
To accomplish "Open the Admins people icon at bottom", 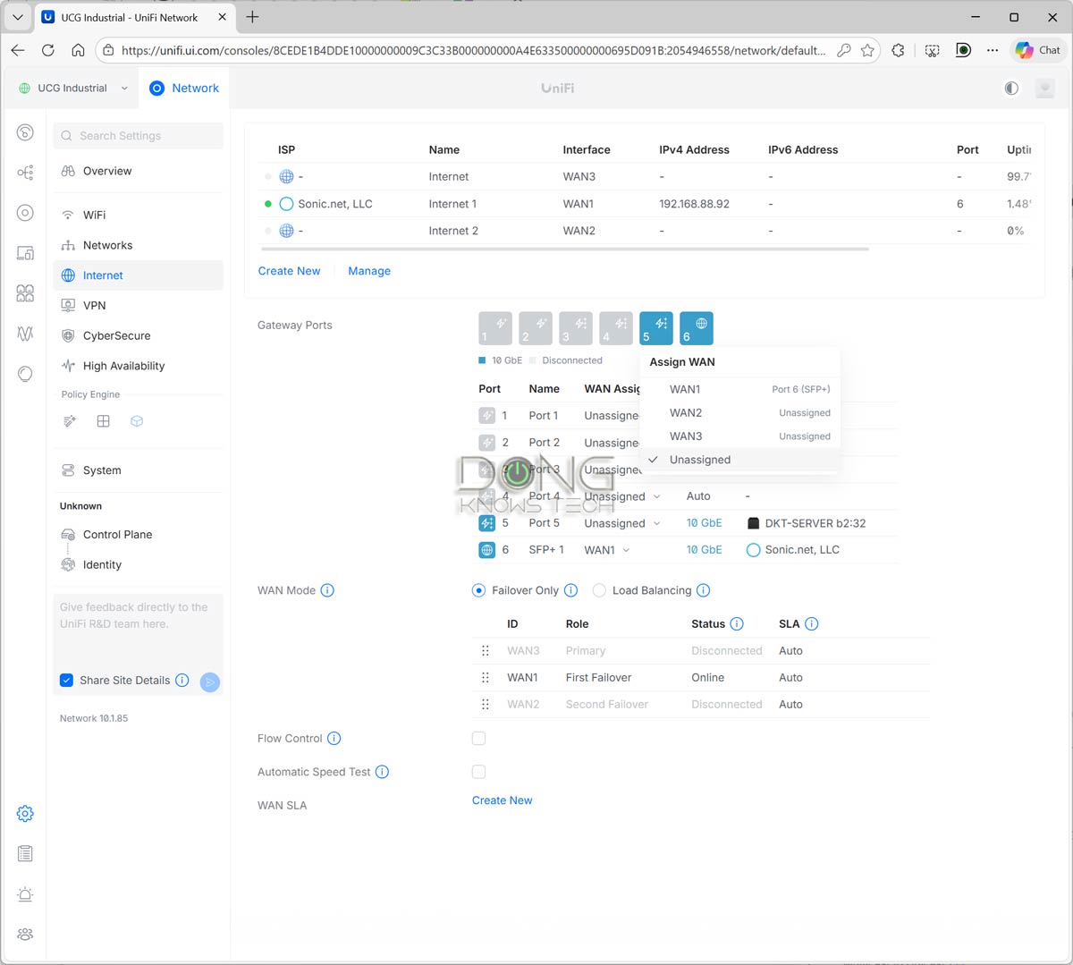I will coord(24,934).
